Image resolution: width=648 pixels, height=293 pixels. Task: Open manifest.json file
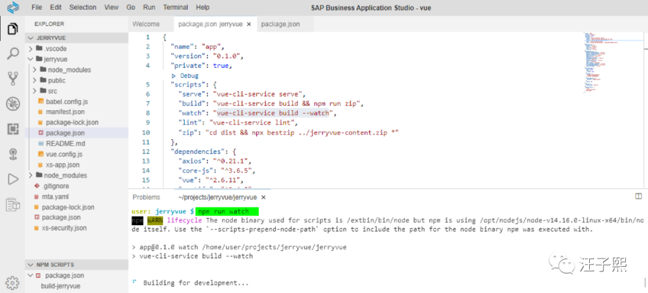pyautogui.click(x=66, y=112)
